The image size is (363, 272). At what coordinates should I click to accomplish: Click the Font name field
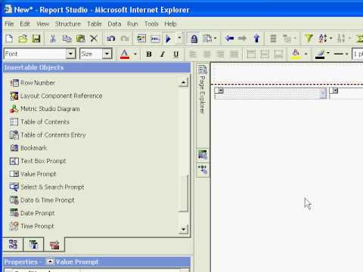(x=36, y=54)
